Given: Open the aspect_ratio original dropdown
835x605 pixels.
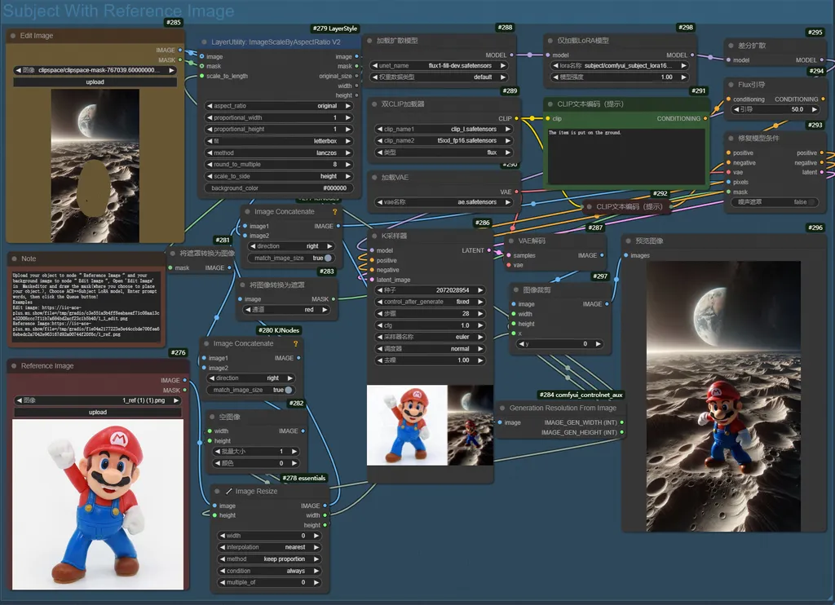Looking at the screenshot, I should click(279, 106).
